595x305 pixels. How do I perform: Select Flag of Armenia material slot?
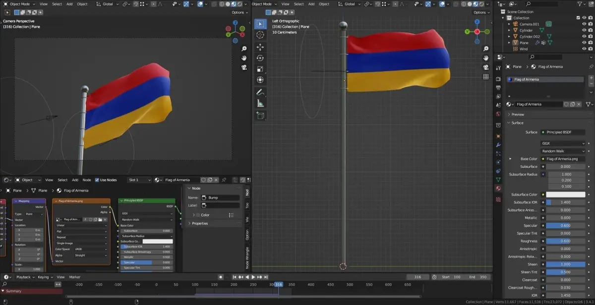(545, 79)
